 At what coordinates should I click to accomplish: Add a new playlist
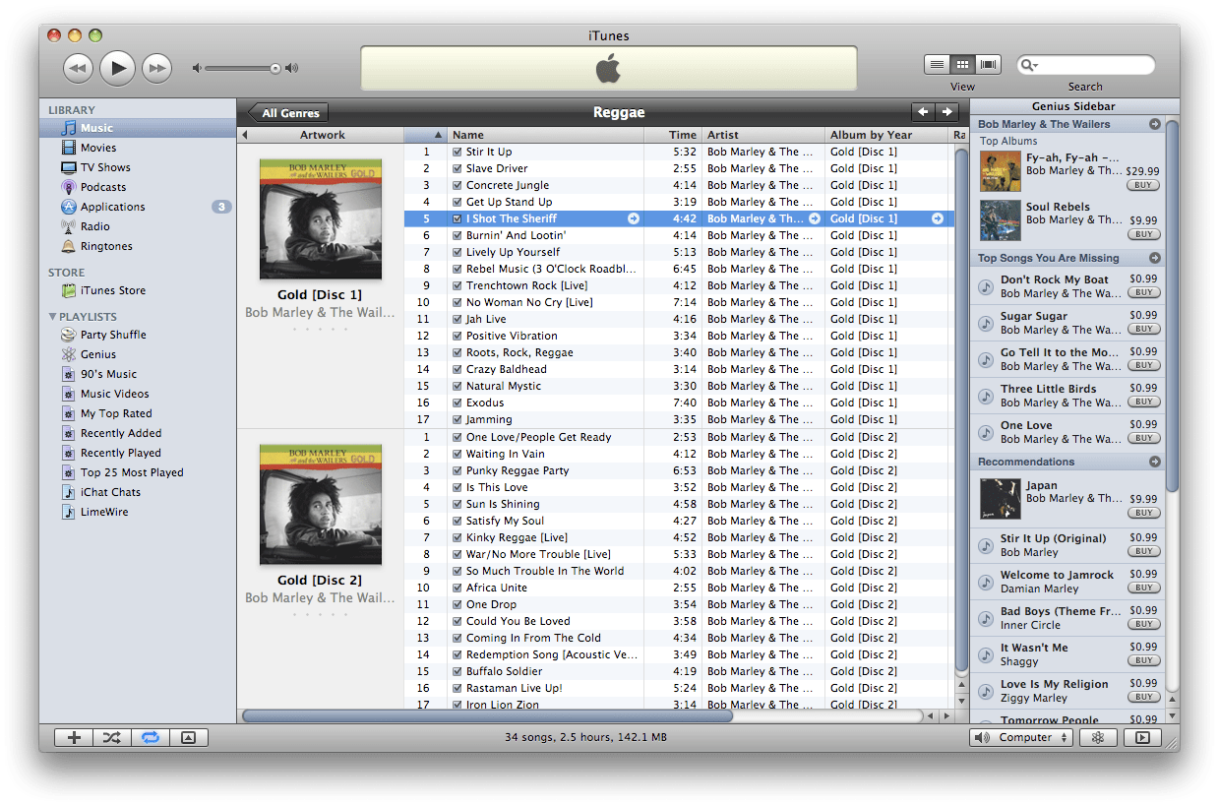click(73, 737)
